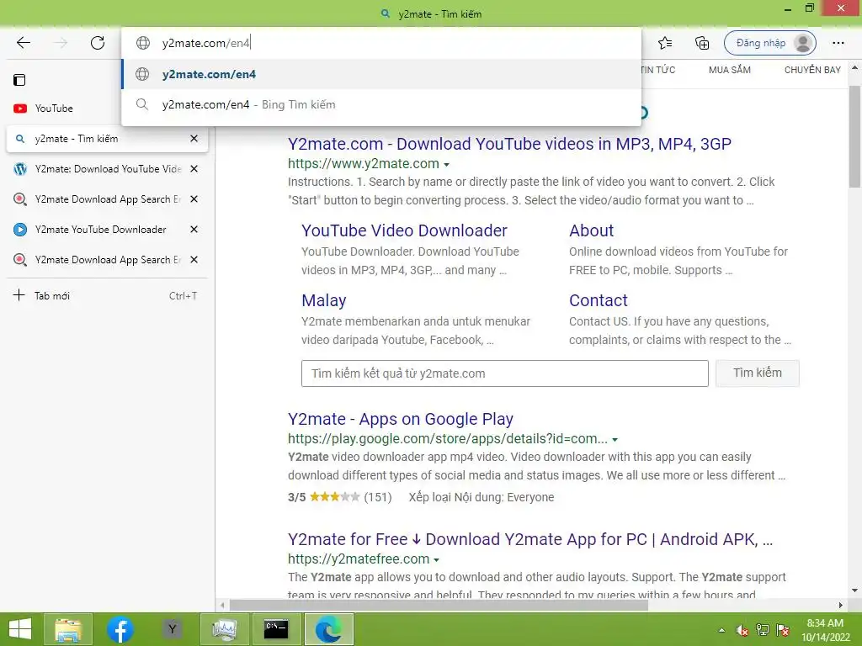
Task: Open YouTube Video Downloader sublink
Action: coord(404,230)
